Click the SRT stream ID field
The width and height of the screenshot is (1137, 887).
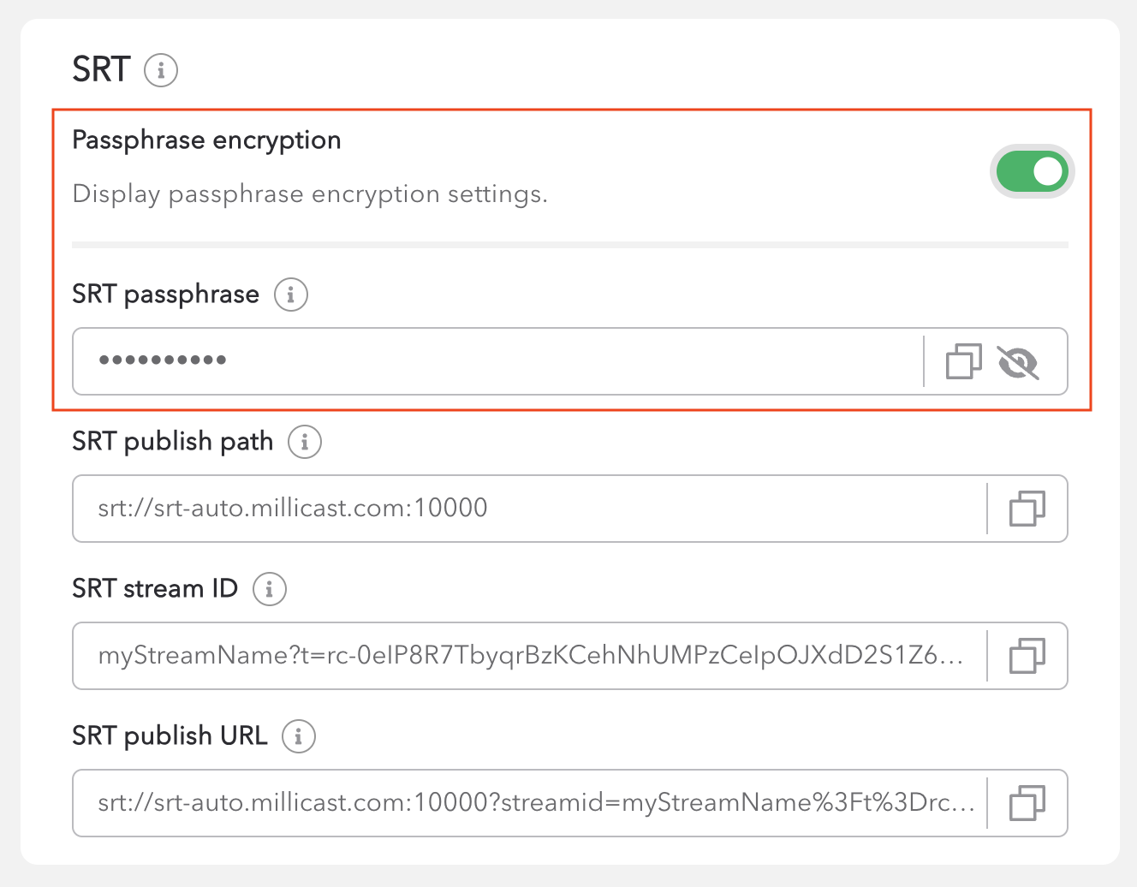click(531, 656)
